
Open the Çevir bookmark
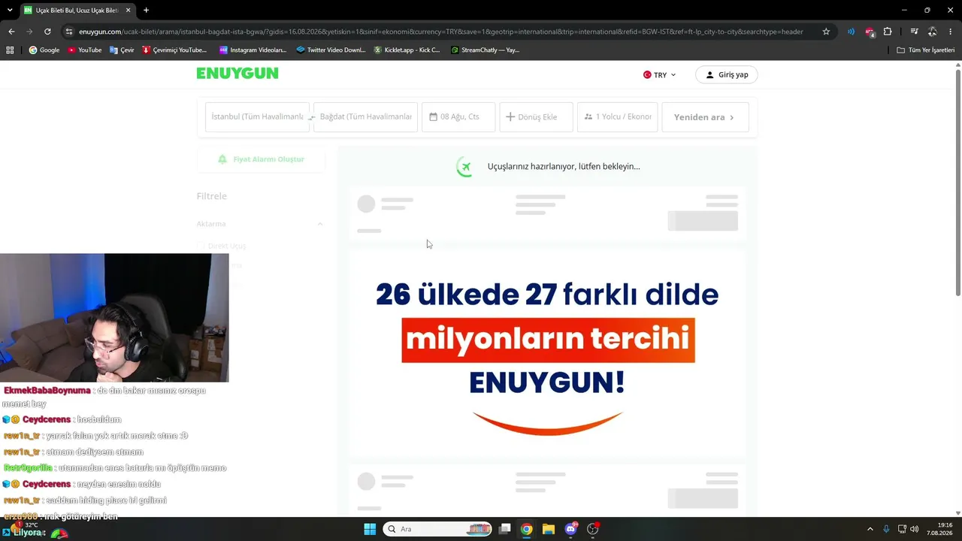point(122,50)
